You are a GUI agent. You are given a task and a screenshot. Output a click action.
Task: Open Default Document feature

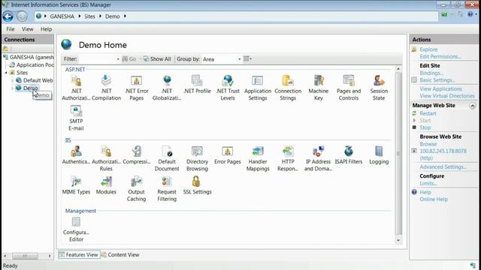coord(167,158)
